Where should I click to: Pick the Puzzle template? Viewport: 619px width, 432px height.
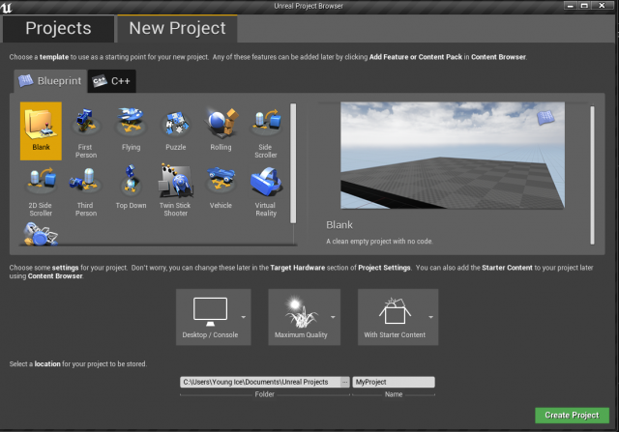[175, 129]
